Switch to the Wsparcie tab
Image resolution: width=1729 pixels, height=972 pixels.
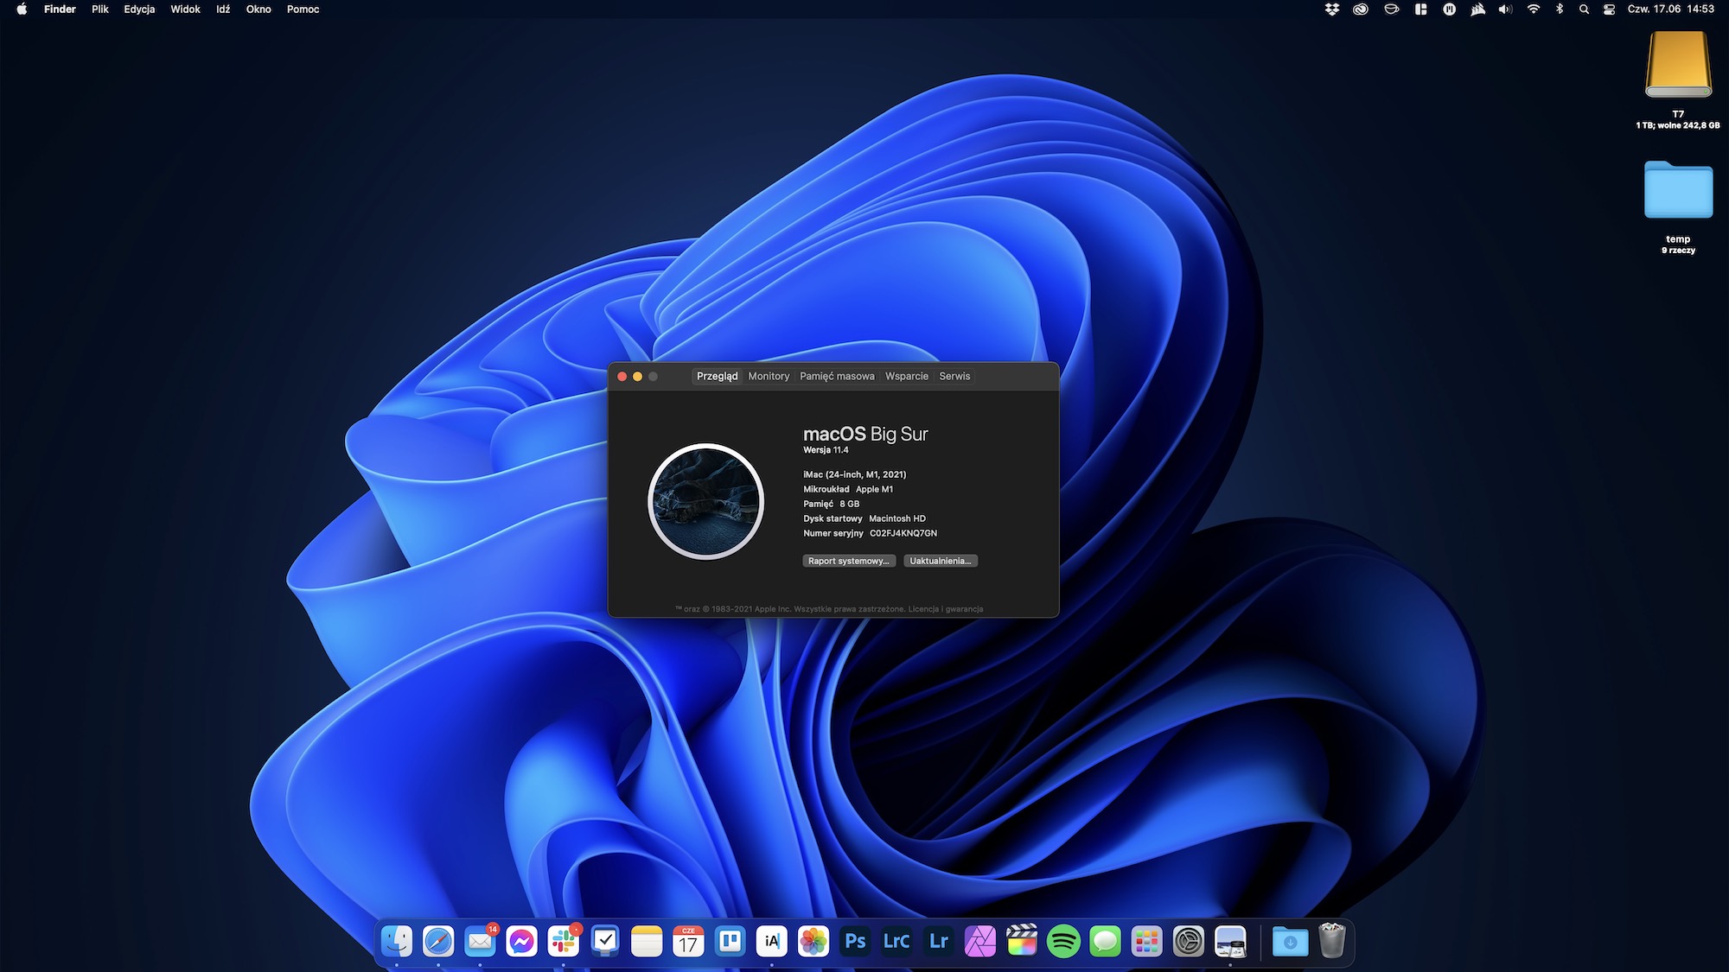(907, 376)
